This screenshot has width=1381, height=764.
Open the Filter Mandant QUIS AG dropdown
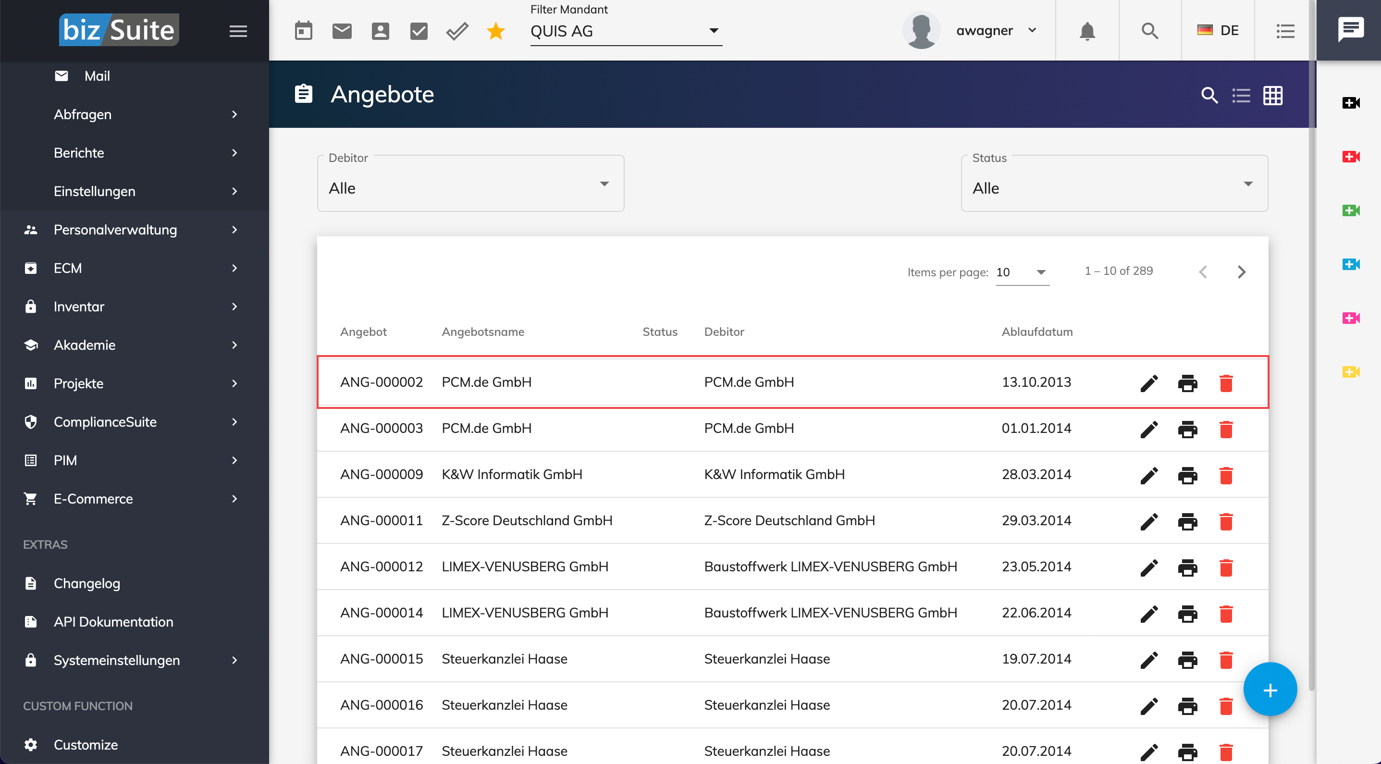click(626, 31)
